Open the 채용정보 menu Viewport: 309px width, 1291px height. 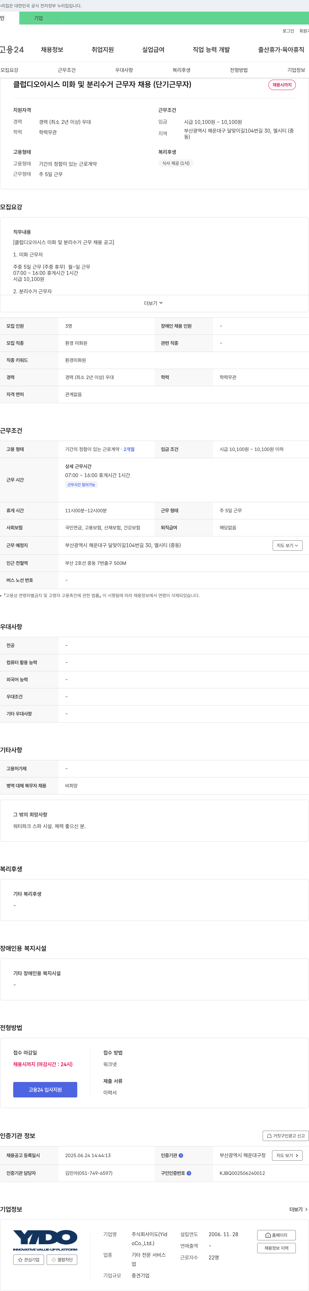(52, 50)
